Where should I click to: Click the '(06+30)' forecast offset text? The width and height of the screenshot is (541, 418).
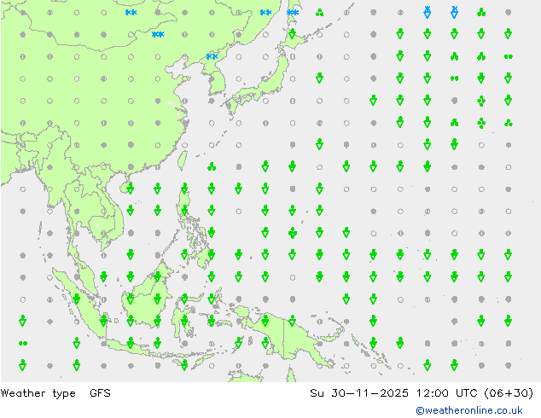pos(509,392)
